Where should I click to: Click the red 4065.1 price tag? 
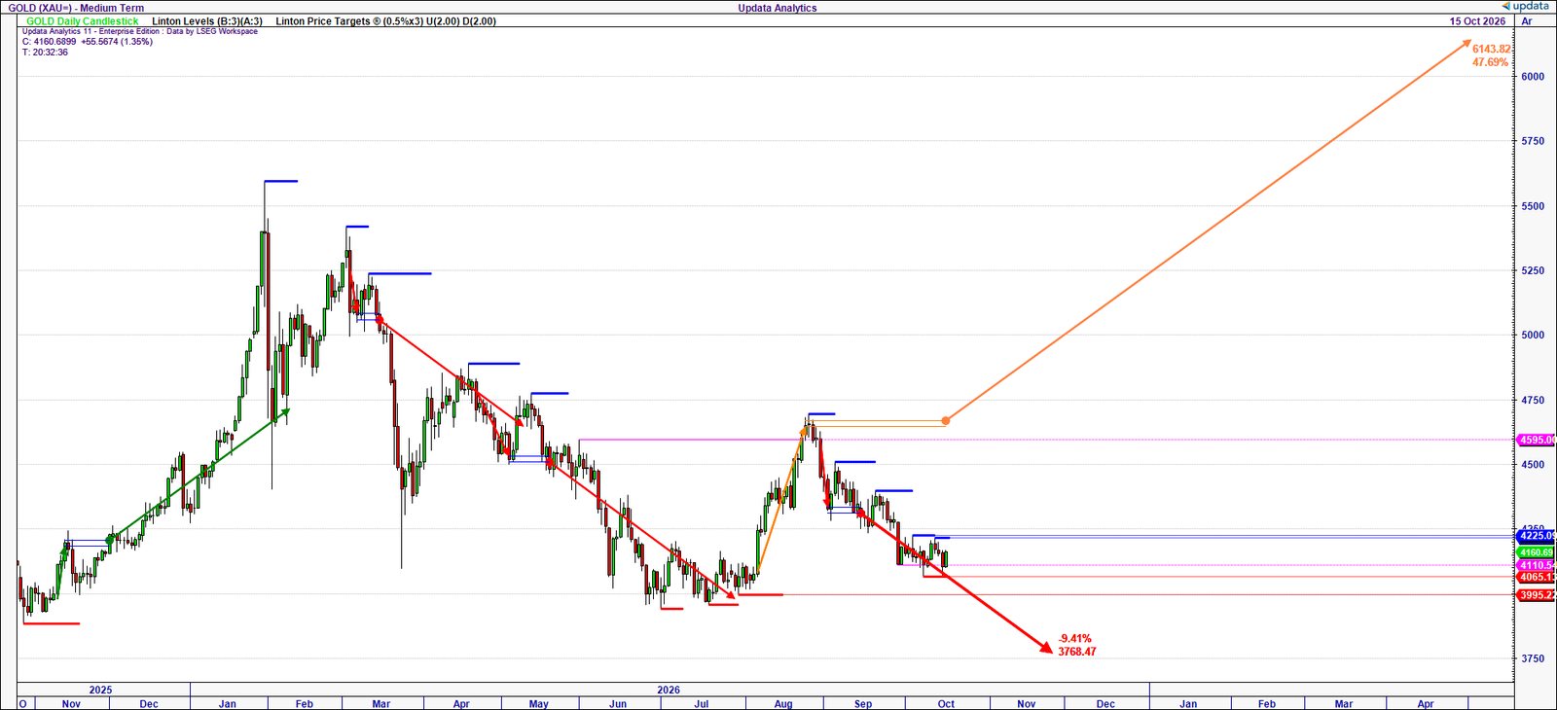pos(1536,577)
